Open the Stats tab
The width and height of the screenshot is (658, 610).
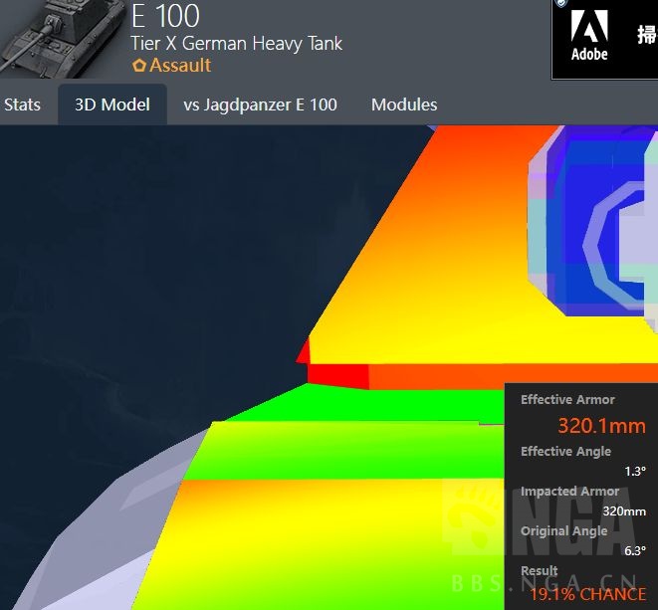23,104
